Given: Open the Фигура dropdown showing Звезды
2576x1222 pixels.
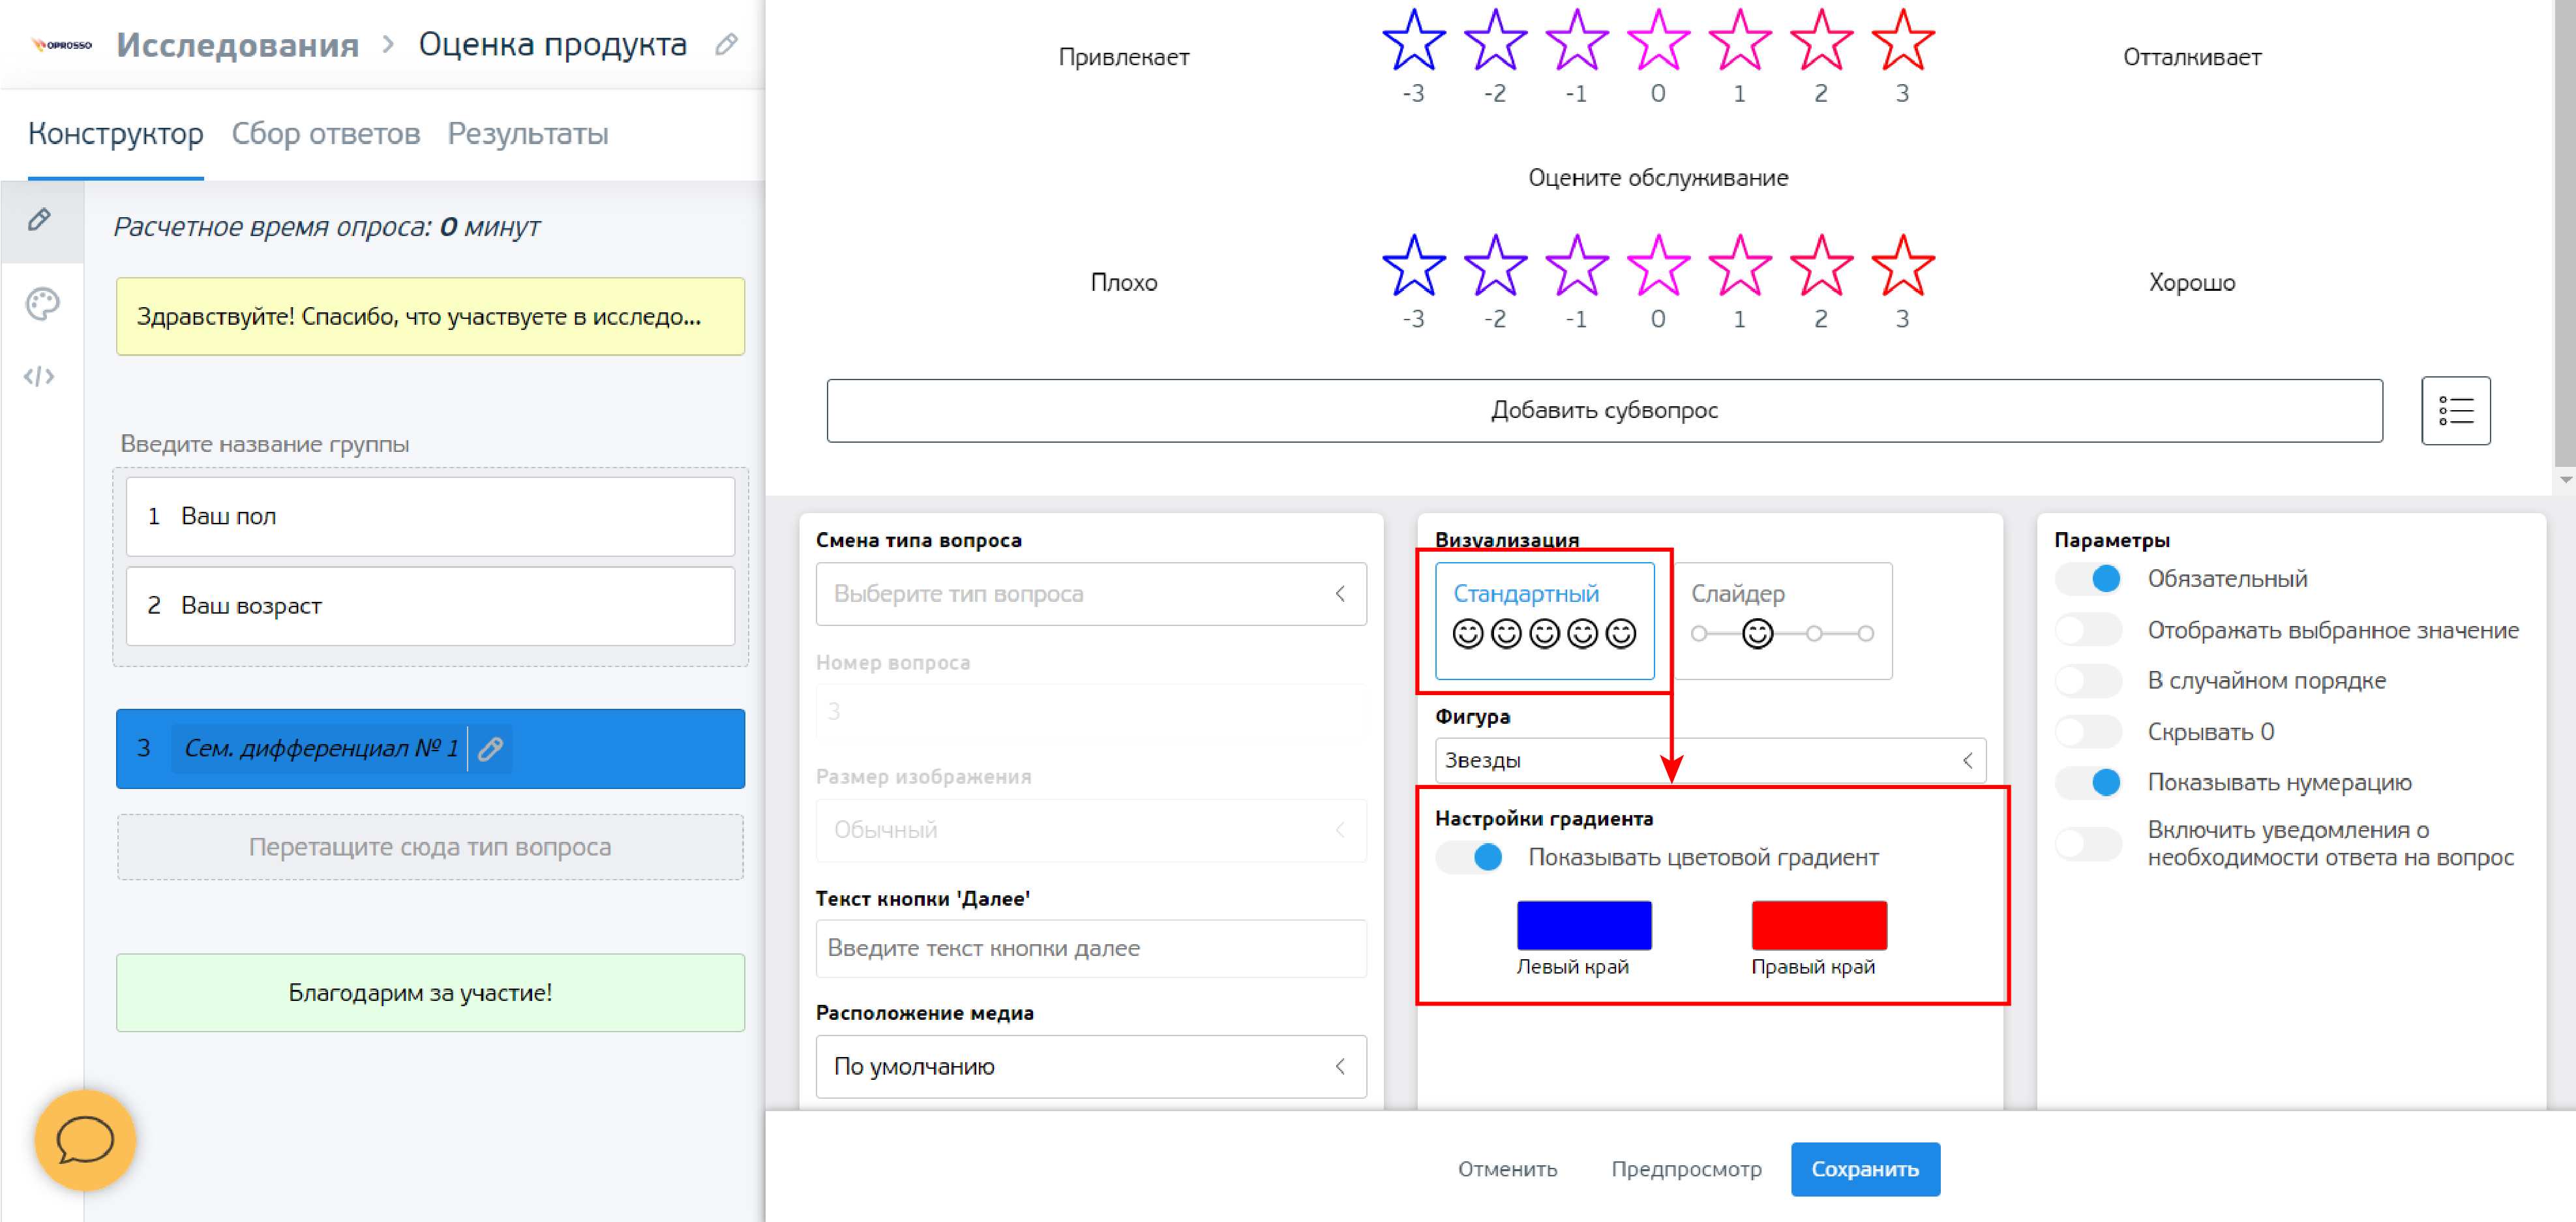Looking at the screenshot, I should pyautogui.click(x=1710, y=761).
